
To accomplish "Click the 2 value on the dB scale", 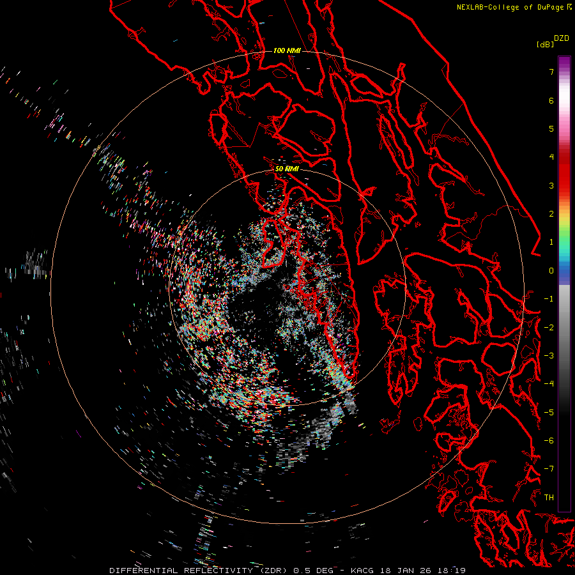I will tap(551, 214).
